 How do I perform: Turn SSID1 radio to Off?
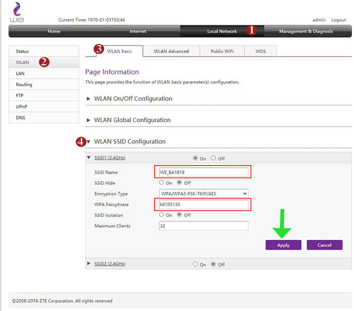213,158
